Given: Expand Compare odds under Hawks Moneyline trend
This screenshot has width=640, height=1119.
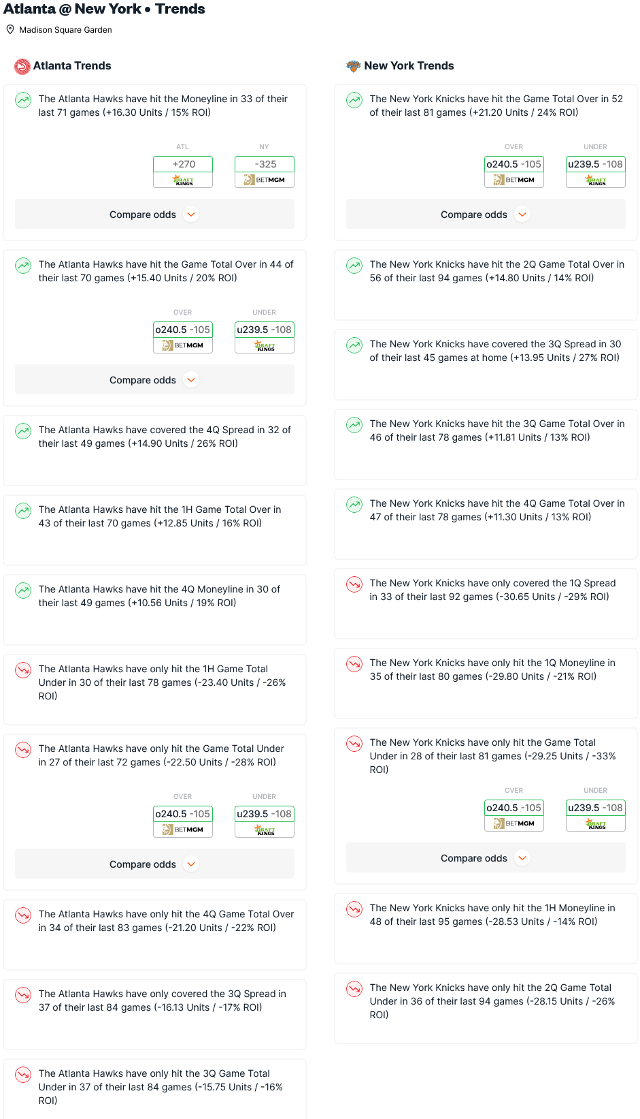Looking at the screenshot, I should point(154,215).
